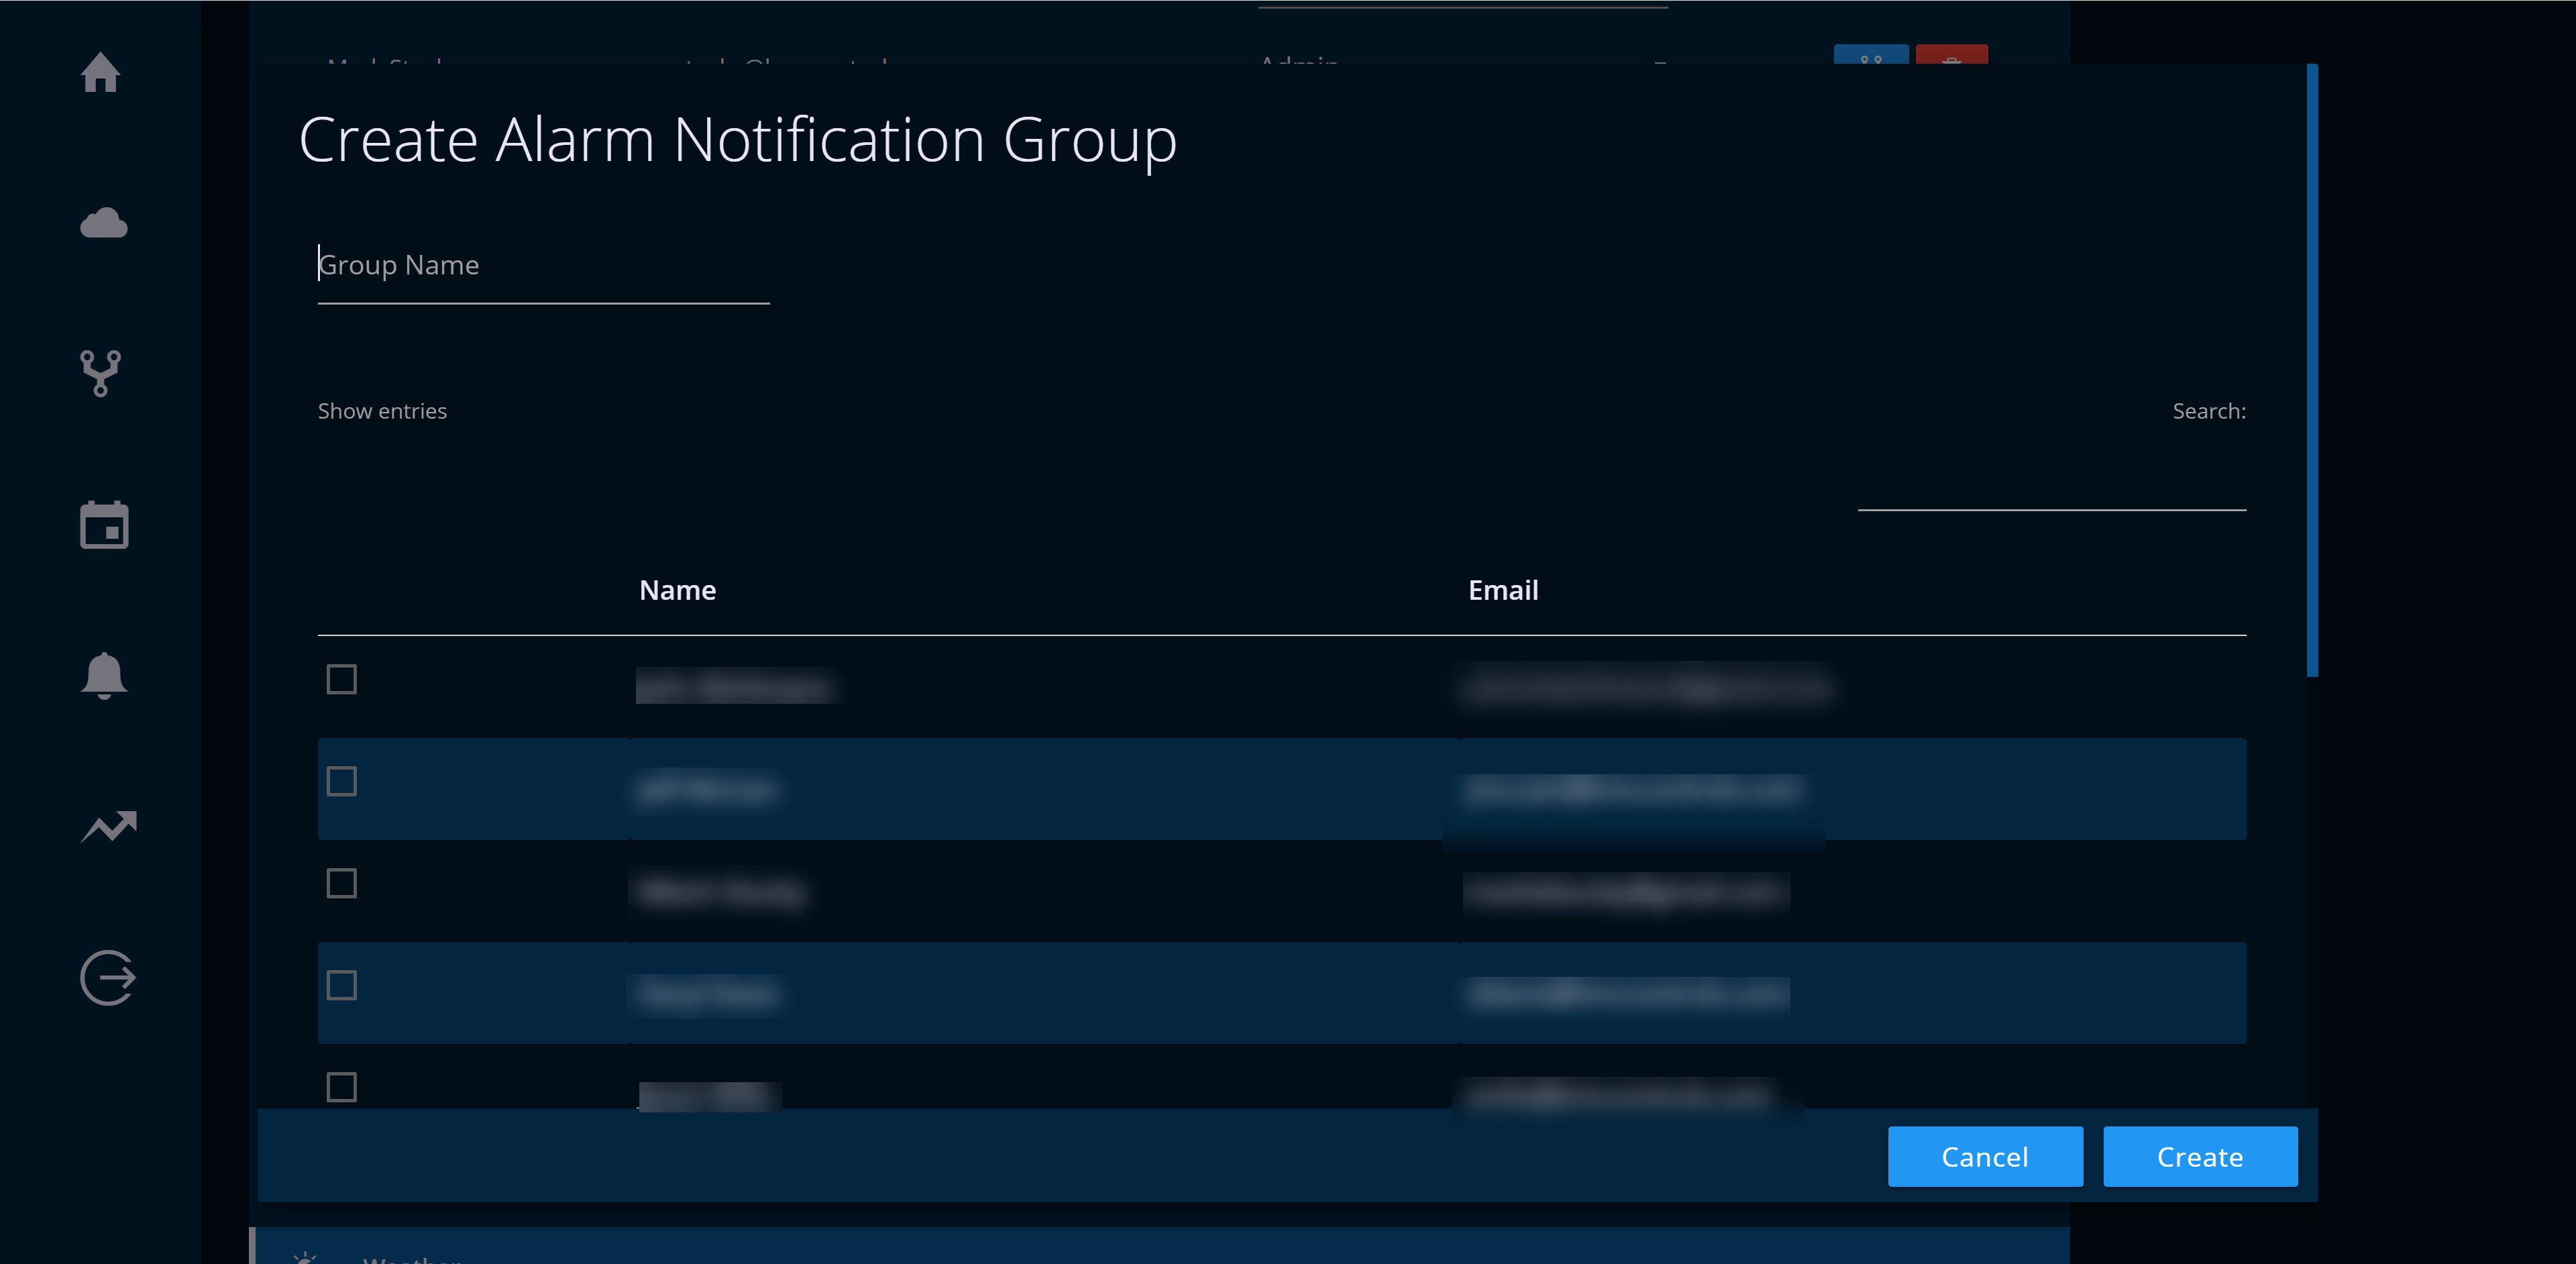Click the dialog's vertical scrollbar
Screen dimensions: 2576x1264
(2312, 370)
